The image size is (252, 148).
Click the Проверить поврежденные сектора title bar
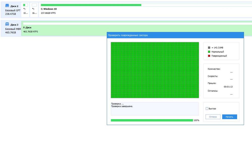(x=175, y=35)
